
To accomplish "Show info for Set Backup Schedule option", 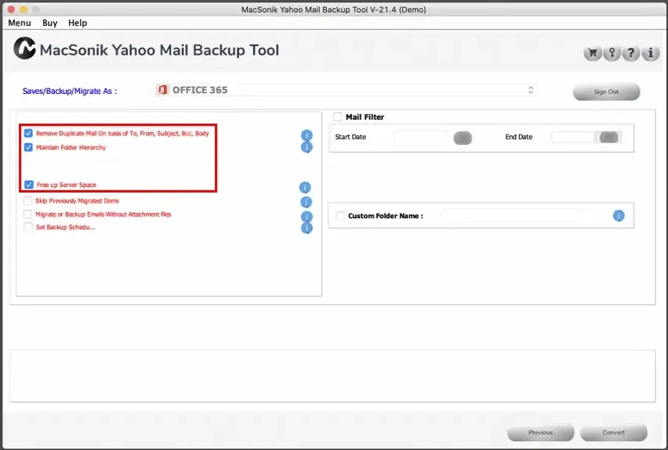I will click(307, 228).
